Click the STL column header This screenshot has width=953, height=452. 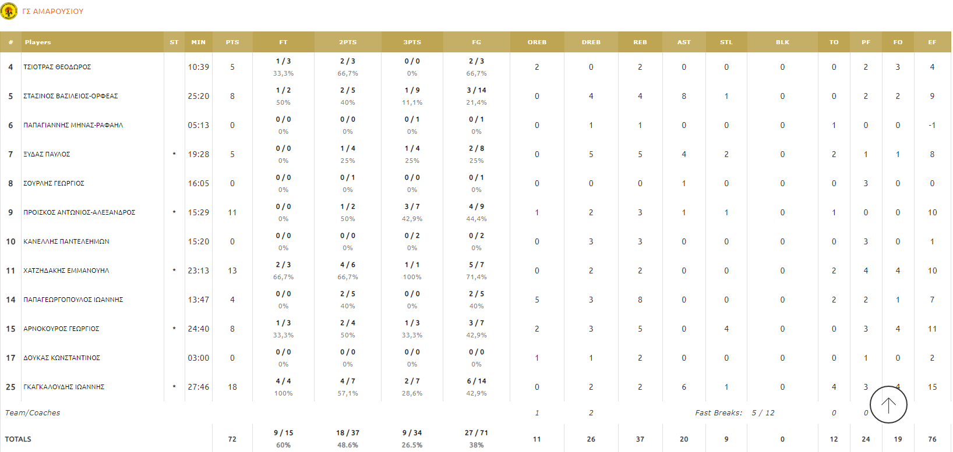point(726,42)
